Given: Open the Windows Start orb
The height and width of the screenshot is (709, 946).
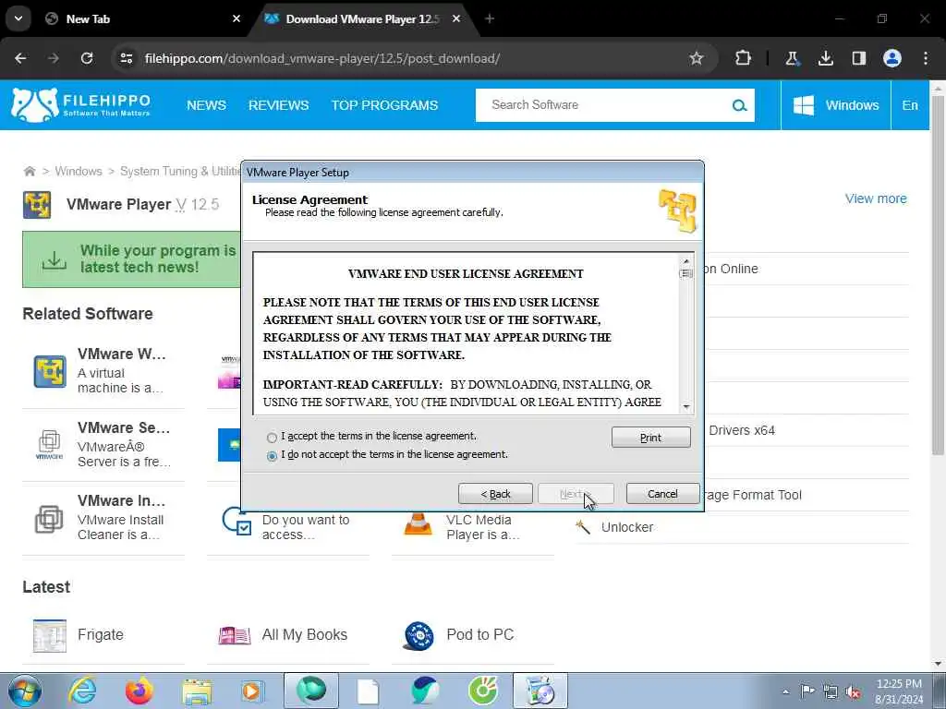Looking at the screenshot, I should 25,691.
